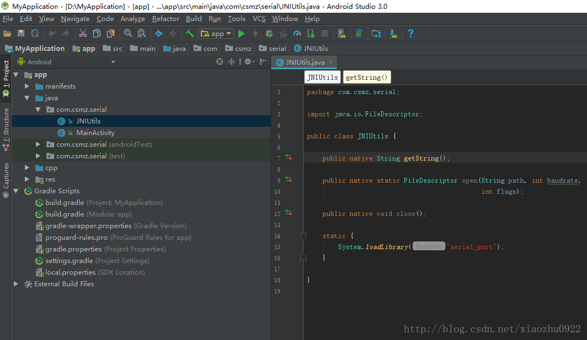587x340 pixels.
Task: Click the Sync Project with Gradle icon
Action: pyautogui.click(x=359, y=33)
